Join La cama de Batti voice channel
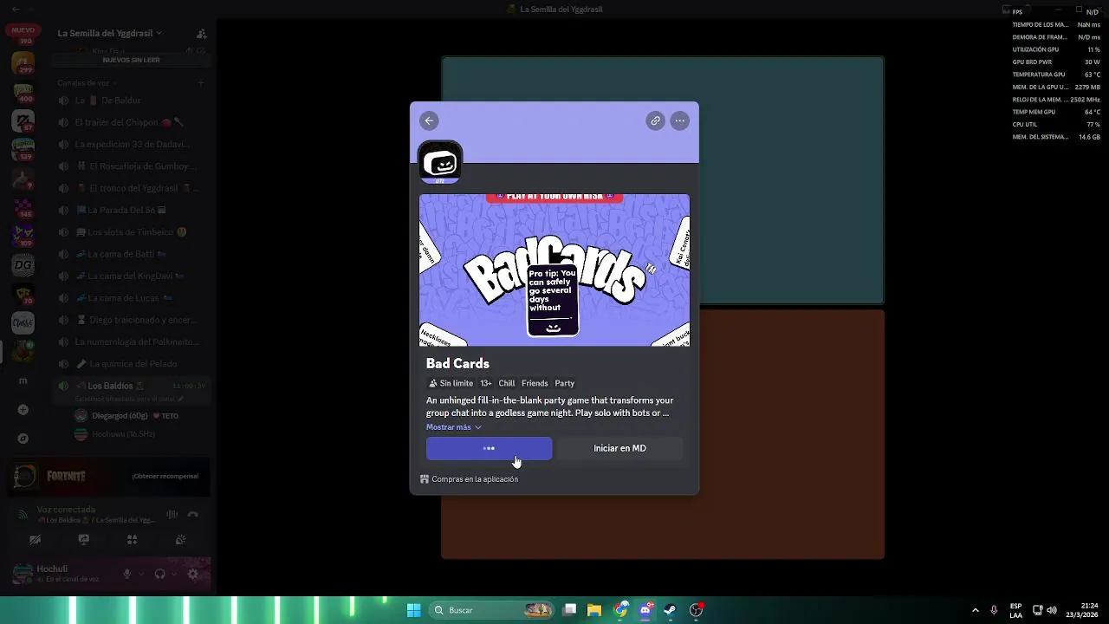Screen dimensions: 1109x624 130,254
